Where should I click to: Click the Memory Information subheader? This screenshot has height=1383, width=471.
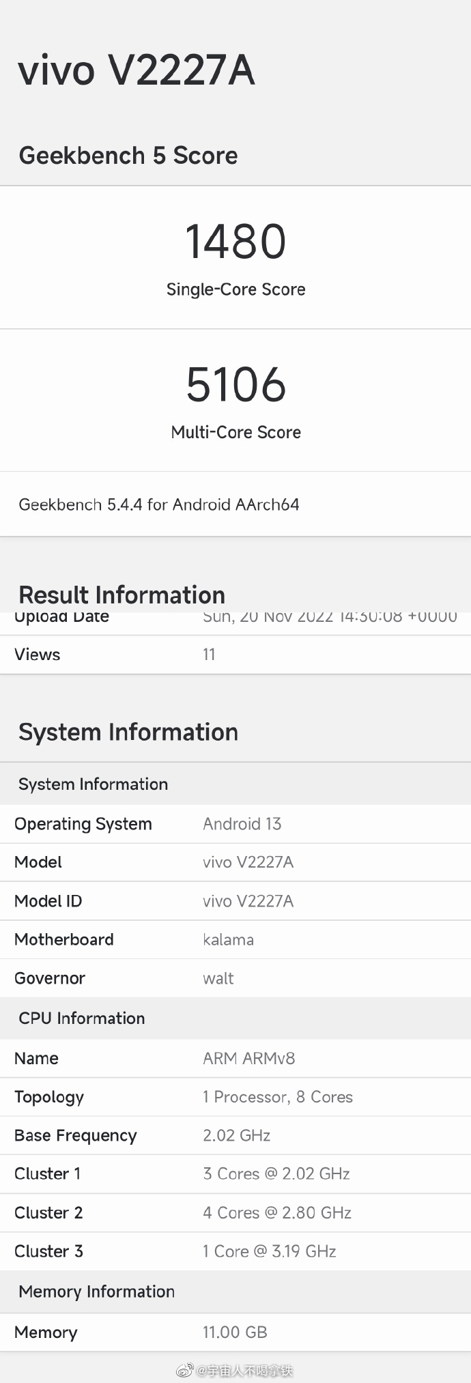tap(97, 1292)
